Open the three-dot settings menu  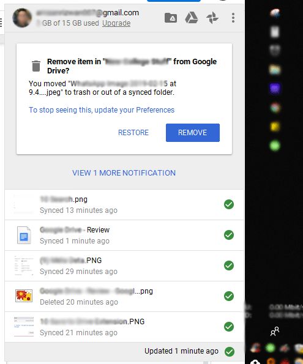233,18
